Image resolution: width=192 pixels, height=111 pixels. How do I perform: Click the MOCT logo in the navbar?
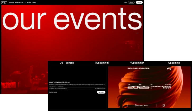(4, 2)
